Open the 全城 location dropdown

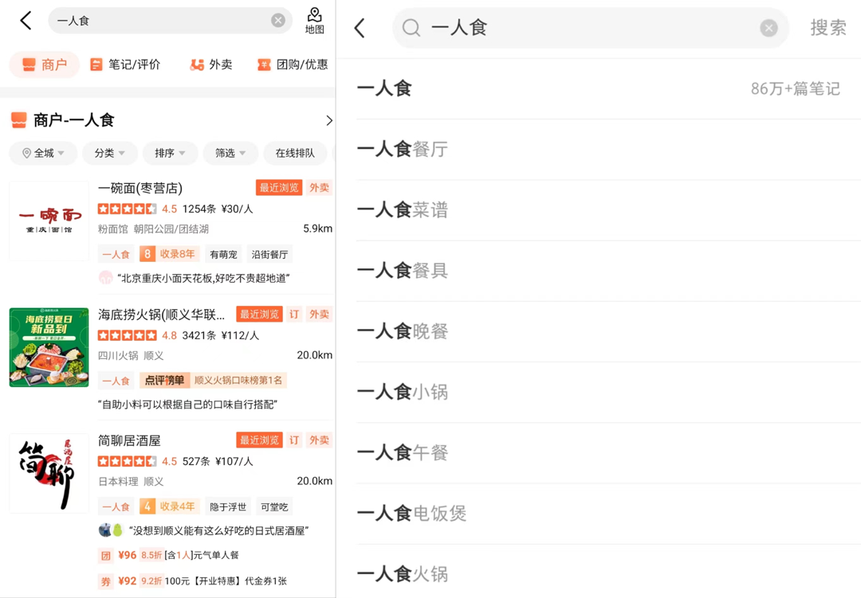tap(43, 153)
